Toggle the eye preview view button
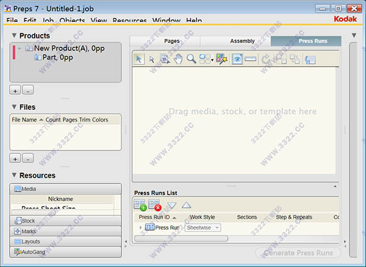 click(x=237, y=59)
